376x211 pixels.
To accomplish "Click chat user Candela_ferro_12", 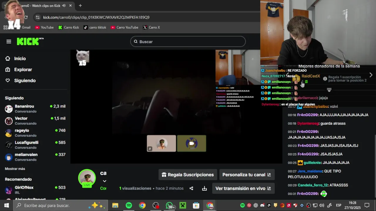I will pos(313,185).
